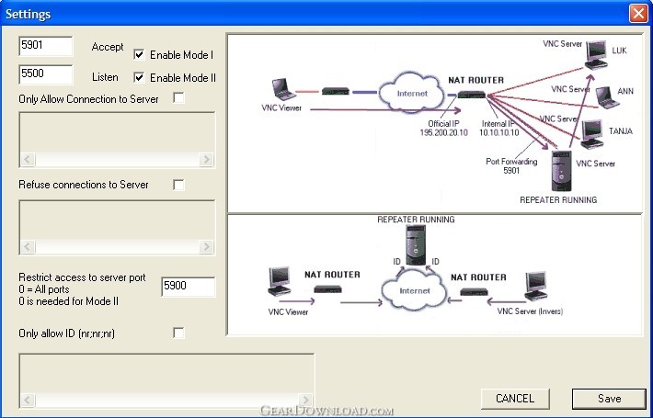The height and width of the screenshot is (418, 653).
Task: Click the VNC Server (Invers) computer icon
Action: point(535,286)
